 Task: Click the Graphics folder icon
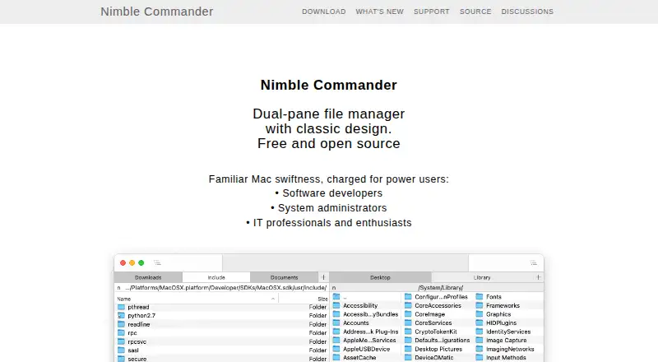(480, 314)
